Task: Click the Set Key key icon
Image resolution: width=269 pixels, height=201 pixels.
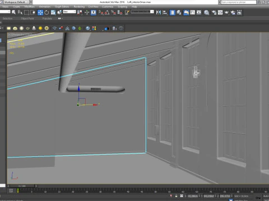Action: tap(258, 198)
